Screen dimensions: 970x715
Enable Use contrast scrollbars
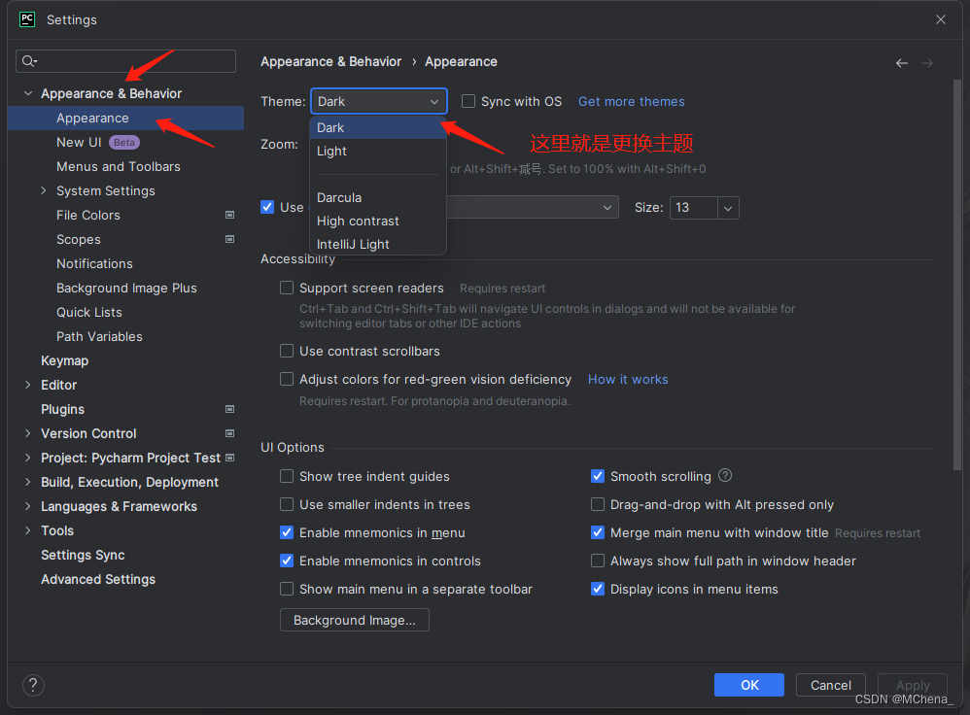coord(287,351)
